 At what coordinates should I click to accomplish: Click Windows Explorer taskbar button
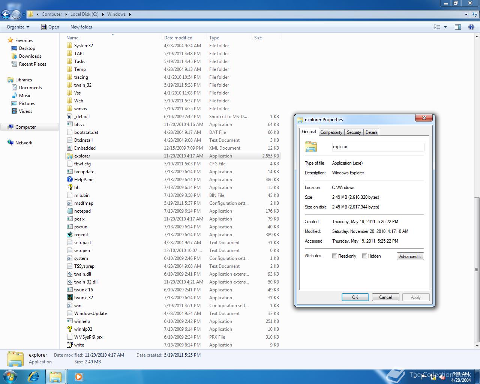pos(55,376)
